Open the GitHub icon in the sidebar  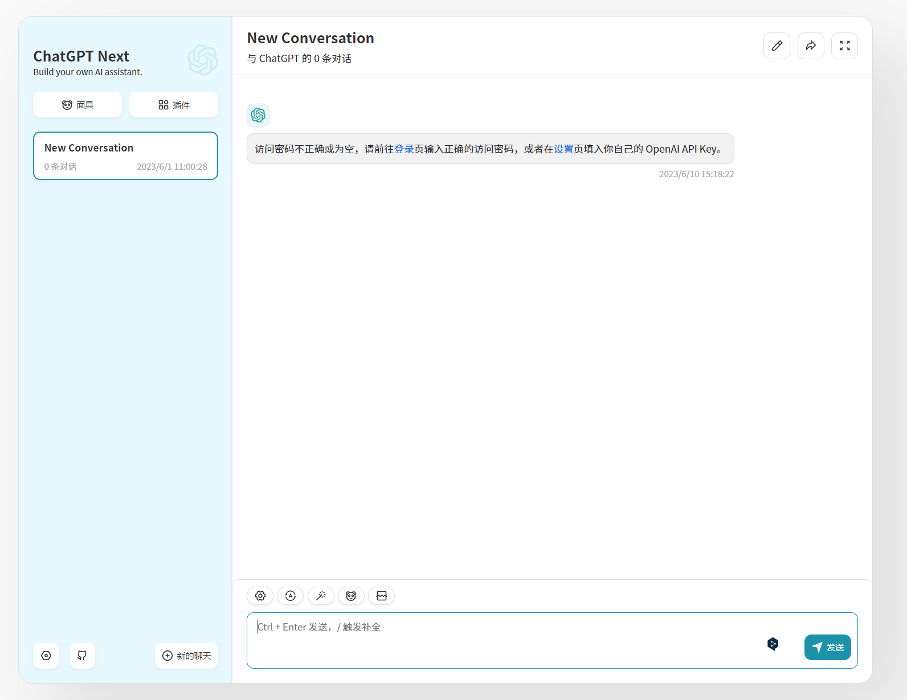click(x=82, y=656)
